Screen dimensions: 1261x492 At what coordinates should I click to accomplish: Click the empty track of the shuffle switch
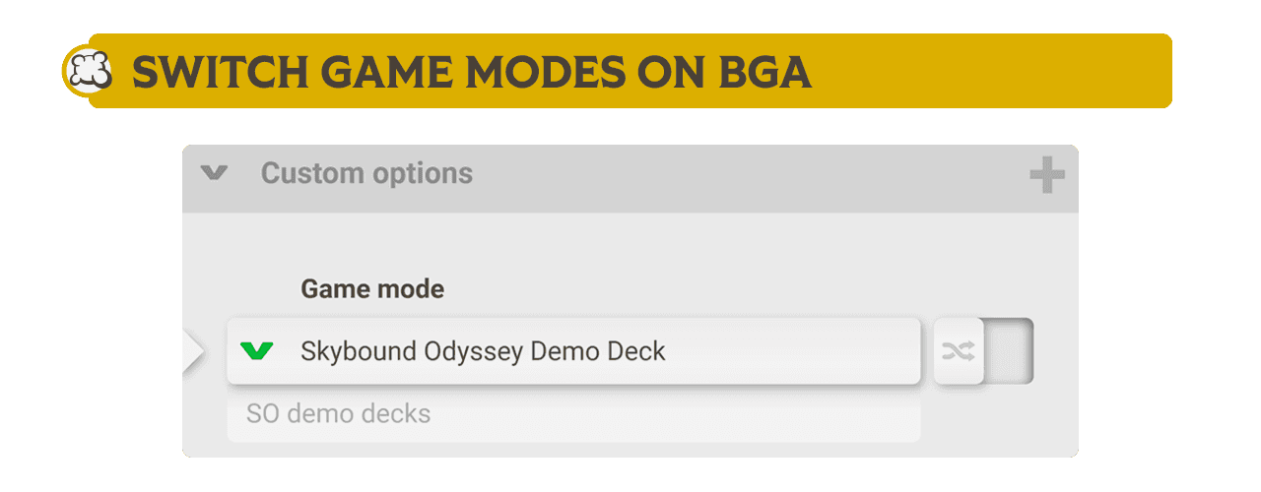(1009, 351)
